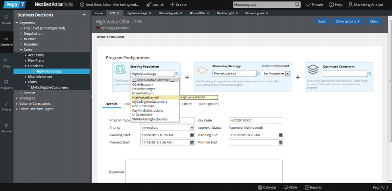Open Marketing Strategy lookup magnifier

click(x=259, y=74)
